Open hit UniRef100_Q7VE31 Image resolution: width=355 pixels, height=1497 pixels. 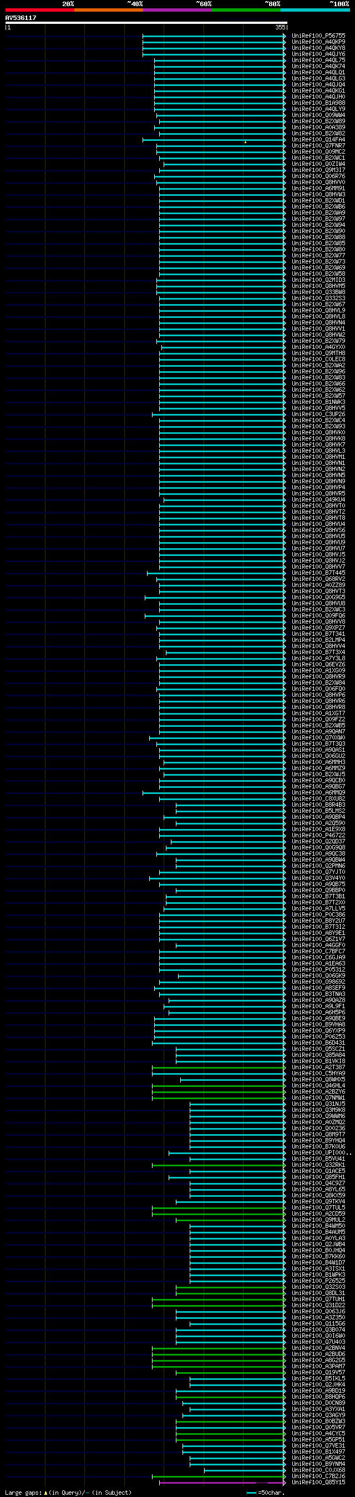[318, 1446]
